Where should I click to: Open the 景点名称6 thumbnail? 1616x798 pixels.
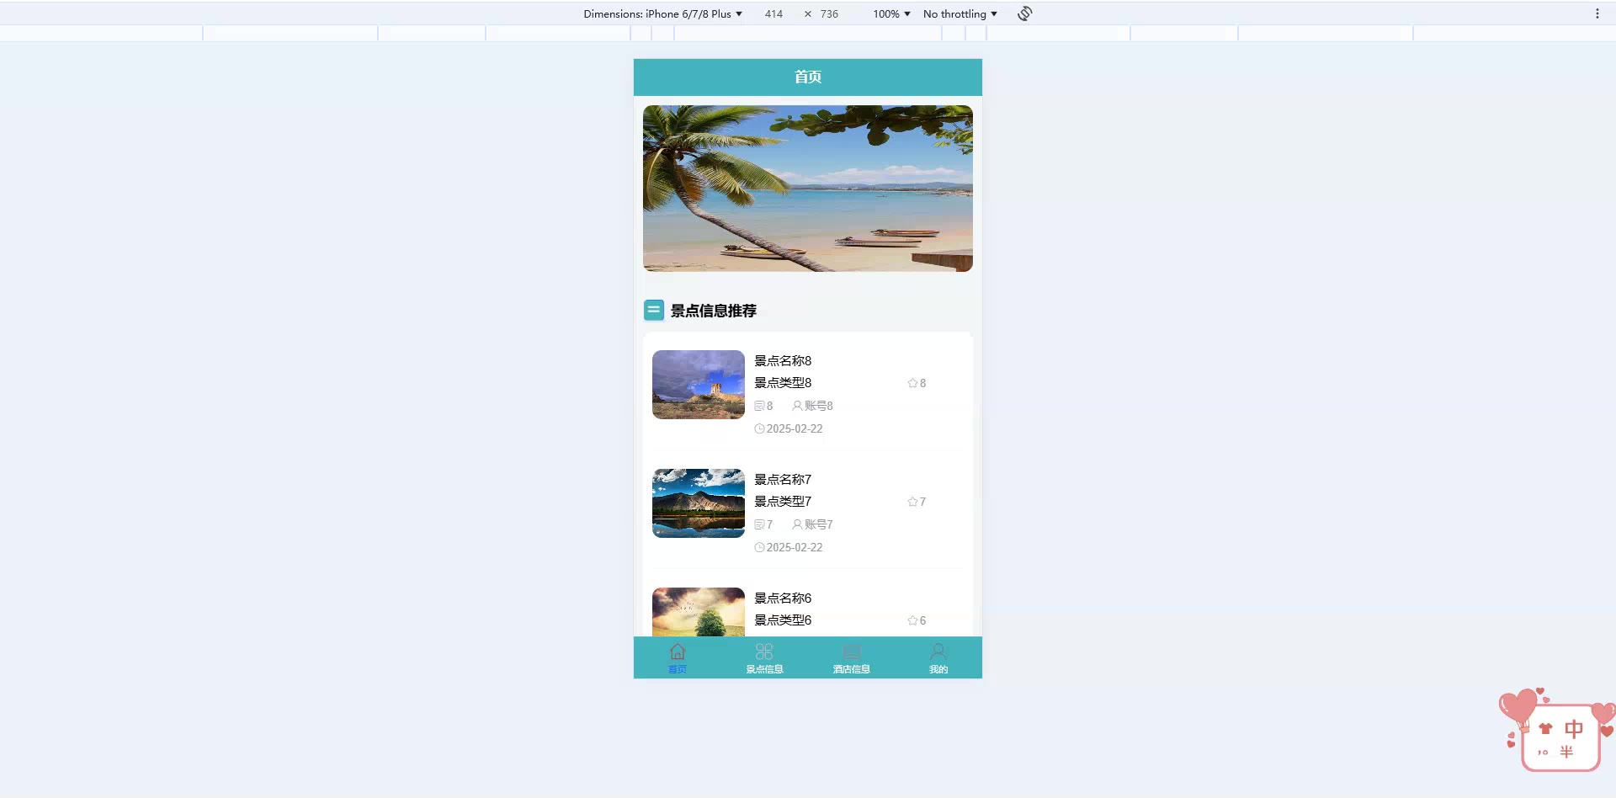pos(699,612)
